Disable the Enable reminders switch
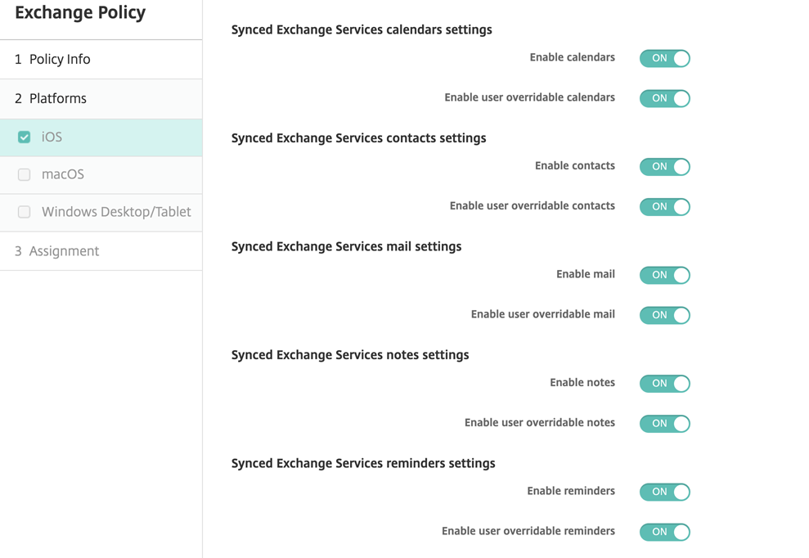 pyautogui.click(x=664, y=492)
